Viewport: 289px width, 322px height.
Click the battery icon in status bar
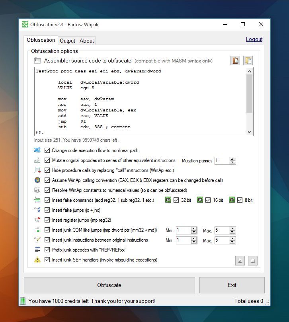click(23, 301)
